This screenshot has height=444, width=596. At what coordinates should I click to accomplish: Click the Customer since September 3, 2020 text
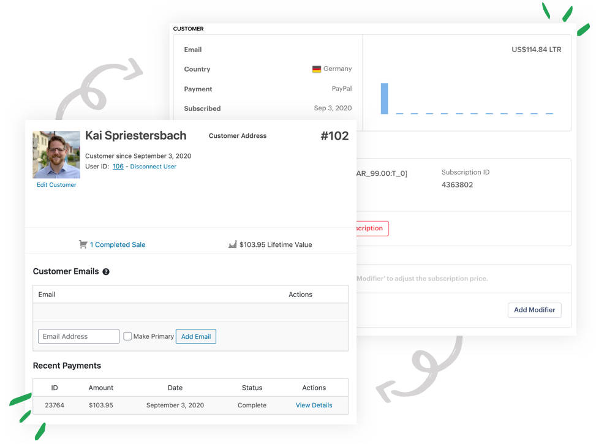[x=138, y=156]
